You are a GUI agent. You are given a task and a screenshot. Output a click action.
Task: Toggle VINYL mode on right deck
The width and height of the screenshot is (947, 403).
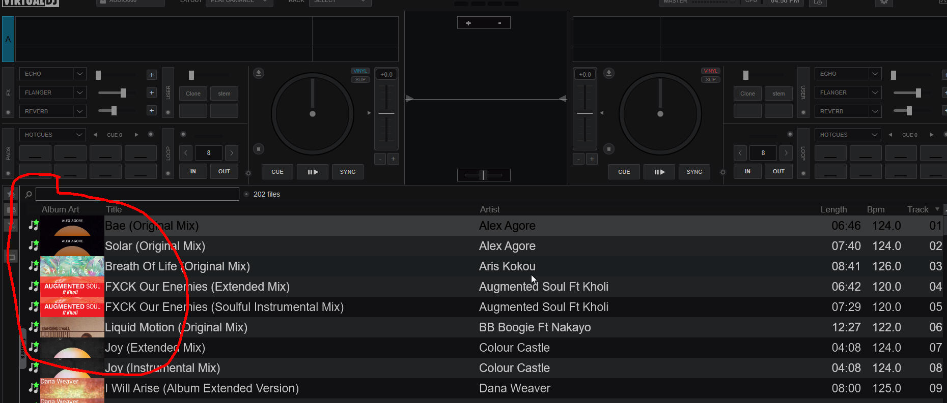pos(711,71)
